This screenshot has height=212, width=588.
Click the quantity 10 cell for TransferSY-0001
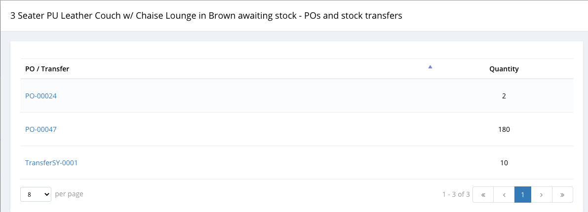point(504,163)
